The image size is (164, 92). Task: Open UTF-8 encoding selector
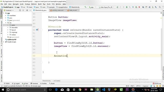pos(139,86)
